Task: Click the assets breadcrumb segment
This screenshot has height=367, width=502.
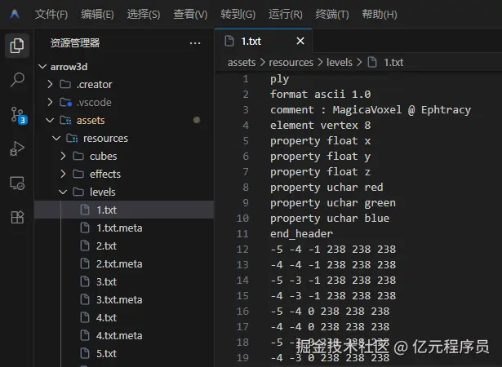Action: [x=242, y=63]
